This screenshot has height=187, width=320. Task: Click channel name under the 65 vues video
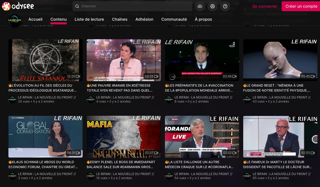coord(282,174)
